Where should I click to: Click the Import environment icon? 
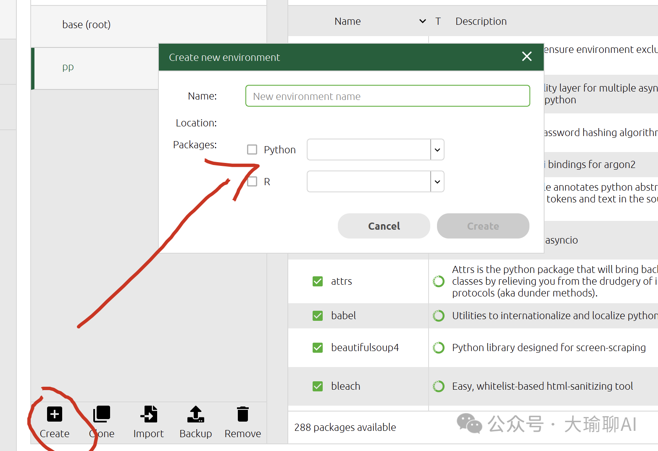point(149,414)
